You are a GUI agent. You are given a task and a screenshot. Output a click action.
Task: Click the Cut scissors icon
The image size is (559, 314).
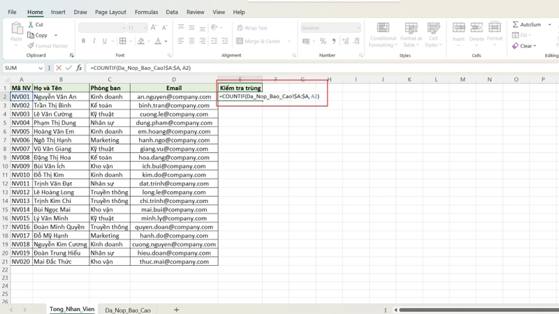coord(31,24)
